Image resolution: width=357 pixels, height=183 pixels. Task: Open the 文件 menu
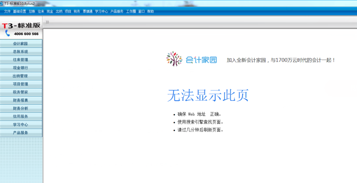[x=7, y=11]
